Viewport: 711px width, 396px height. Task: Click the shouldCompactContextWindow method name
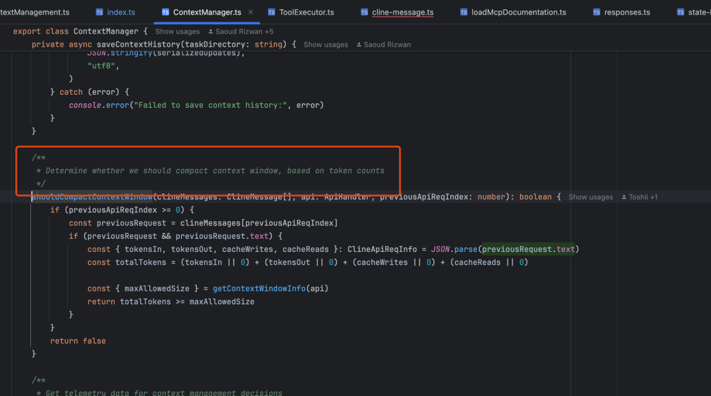[x=92, y=197]
